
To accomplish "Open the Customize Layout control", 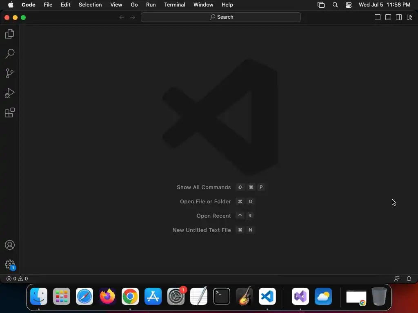I will pos(410,17).
